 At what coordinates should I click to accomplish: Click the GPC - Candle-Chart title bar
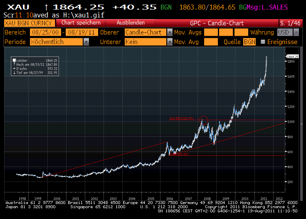[217, 23]
